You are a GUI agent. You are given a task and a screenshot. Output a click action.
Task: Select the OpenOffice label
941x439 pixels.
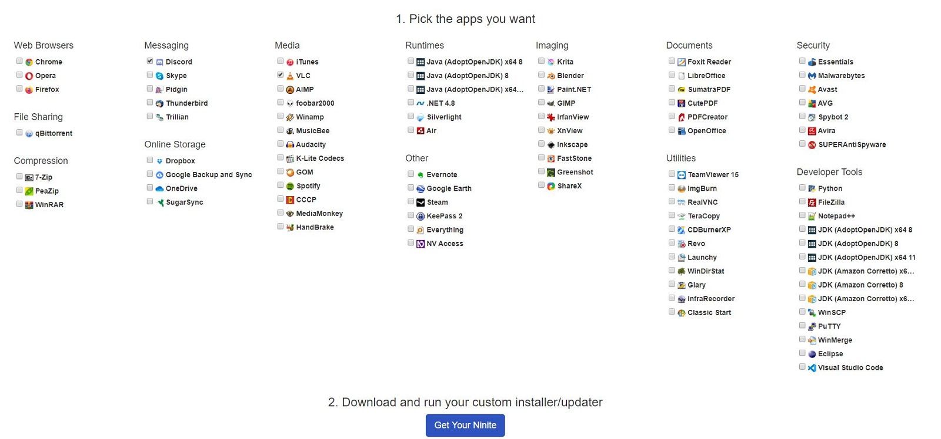point(707,131)
